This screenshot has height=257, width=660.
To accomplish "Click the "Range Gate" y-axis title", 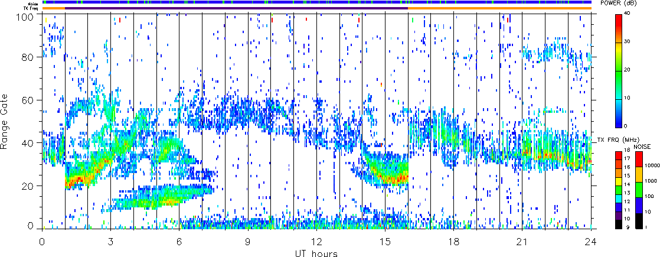I will coord(5,122).
